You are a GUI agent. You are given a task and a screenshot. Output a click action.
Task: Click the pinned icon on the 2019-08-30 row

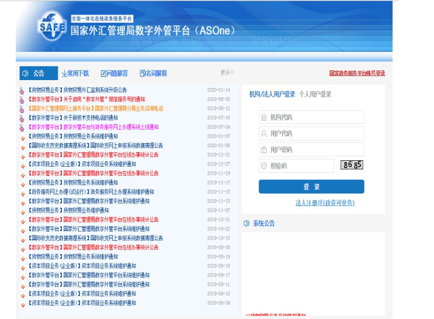22,100
